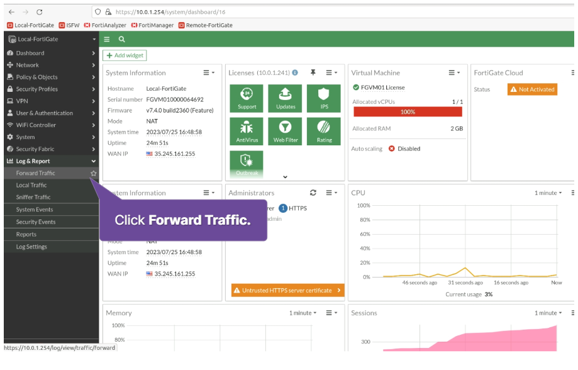Image resolution: width=578 pixels, height=370 pixels.
Task: Open Licenses widget options menu
Action: [x=331, y=72]
